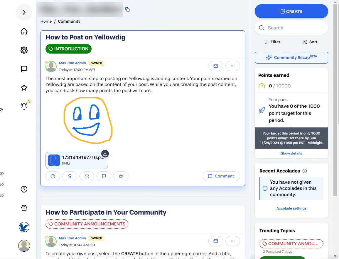
Task: Click the blue CREATE button
Action: click(x=291, y=11)
